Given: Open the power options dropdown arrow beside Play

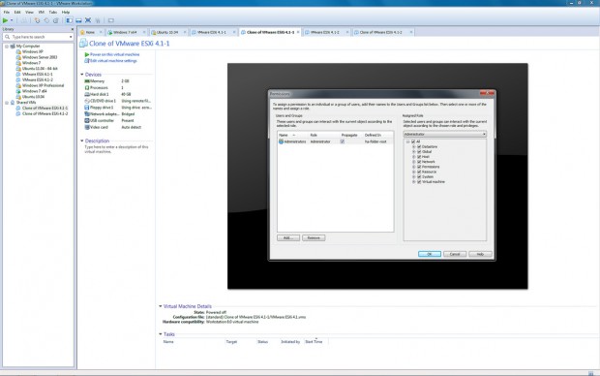Looking at the screenshot, I should pos(12,20).
